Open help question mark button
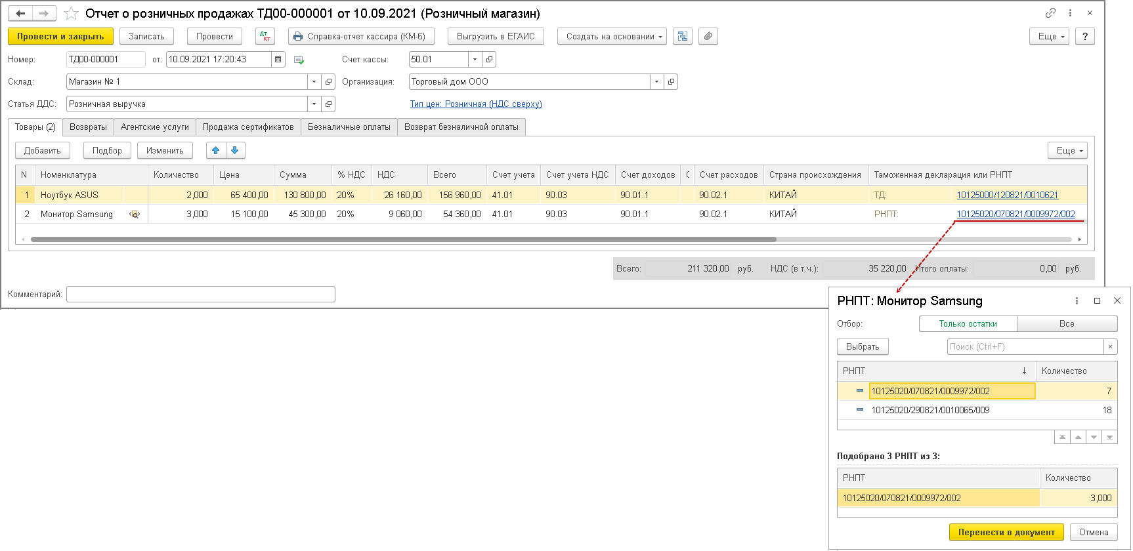 (x=1085, y=37)
